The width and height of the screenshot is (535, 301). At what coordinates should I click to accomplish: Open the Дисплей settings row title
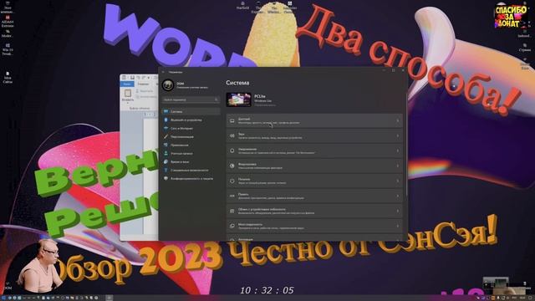click(244, 119)
